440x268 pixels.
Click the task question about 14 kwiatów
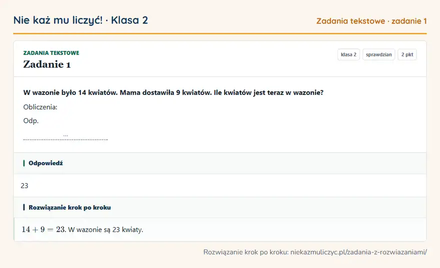coord(173,92)
